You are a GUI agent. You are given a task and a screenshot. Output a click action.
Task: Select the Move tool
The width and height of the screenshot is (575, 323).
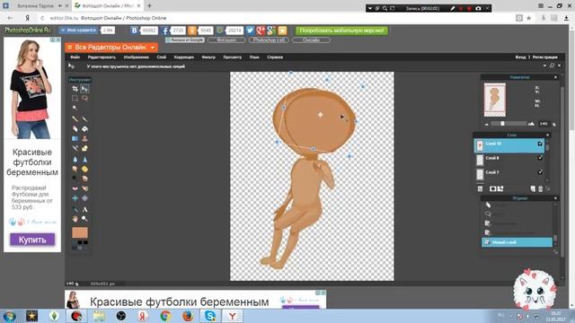click(84, 89)
